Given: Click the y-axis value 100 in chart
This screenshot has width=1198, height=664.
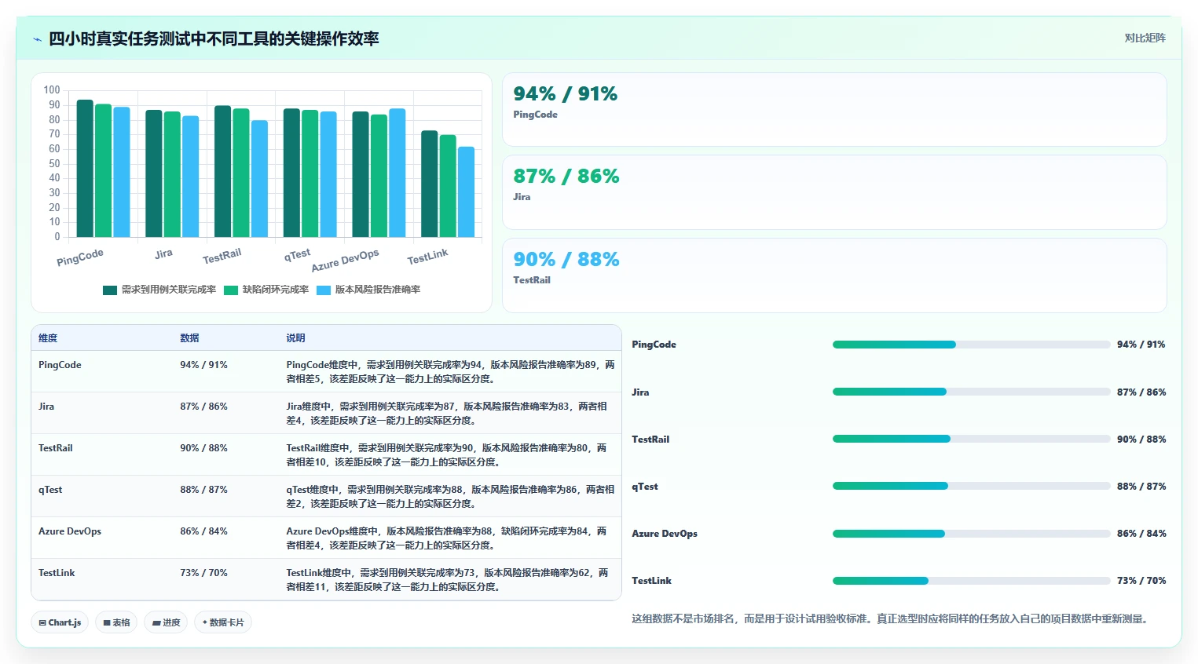Looking at the screenshot, I should 52,90.
